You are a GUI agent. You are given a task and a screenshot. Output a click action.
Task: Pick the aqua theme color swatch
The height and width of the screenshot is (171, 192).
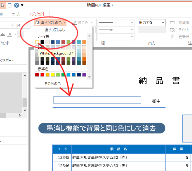click(x=79, y=42)
